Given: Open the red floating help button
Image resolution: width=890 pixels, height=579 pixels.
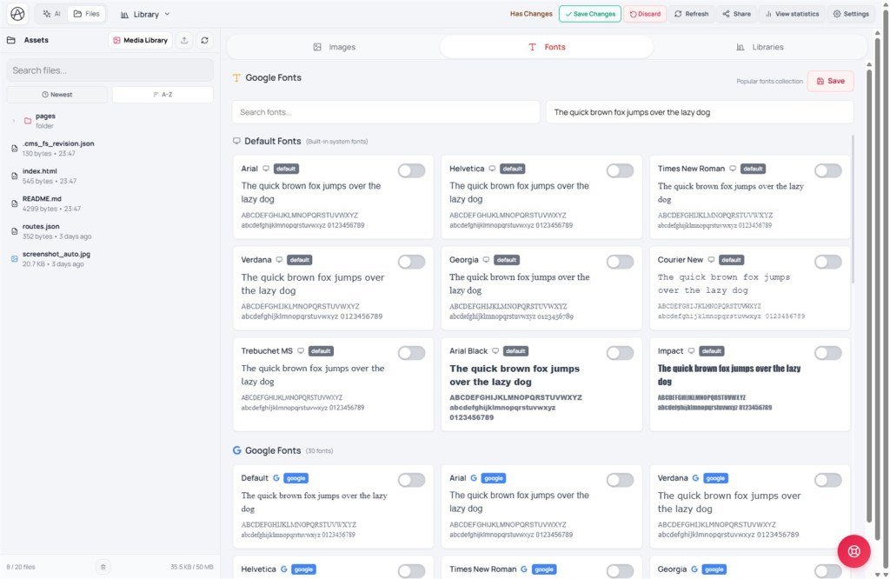Looking at the screenshot, I should (853, 551).
